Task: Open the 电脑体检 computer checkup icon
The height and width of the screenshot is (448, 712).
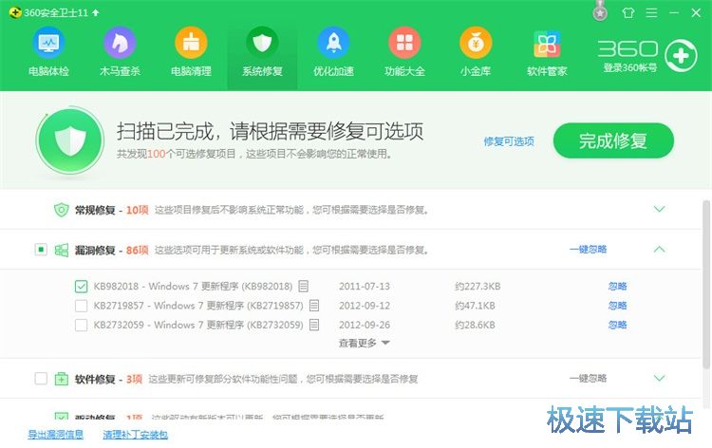Action: click(x=48, y=43)
